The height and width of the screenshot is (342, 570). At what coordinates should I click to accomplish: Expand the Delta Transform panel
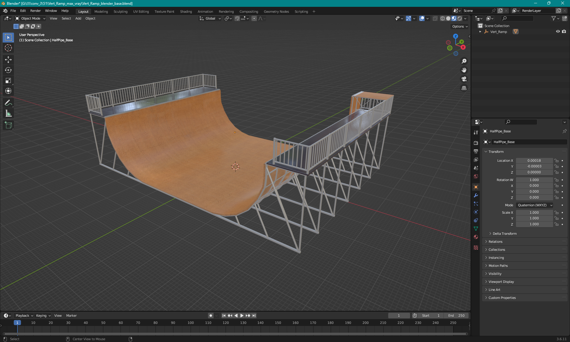click(x=504, y=234)
